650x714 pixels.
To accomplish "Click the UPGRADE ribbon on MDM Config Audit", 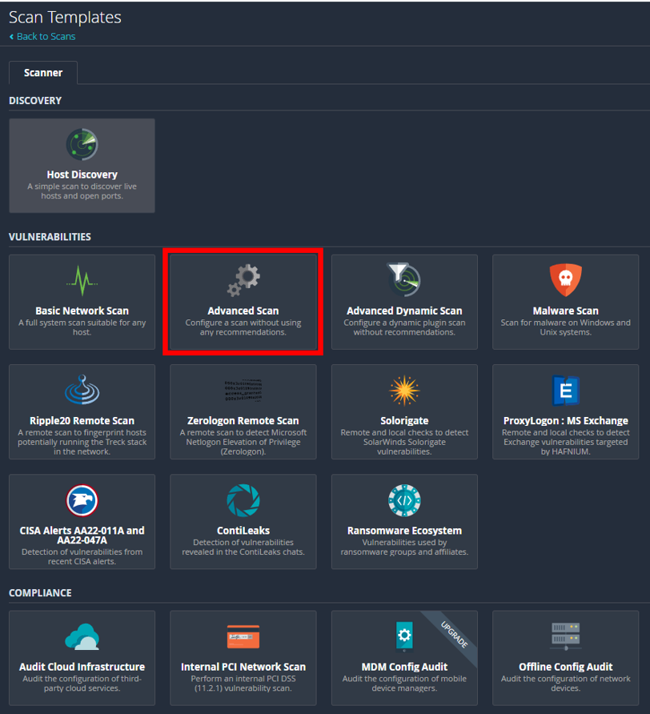I will [455, 632].
